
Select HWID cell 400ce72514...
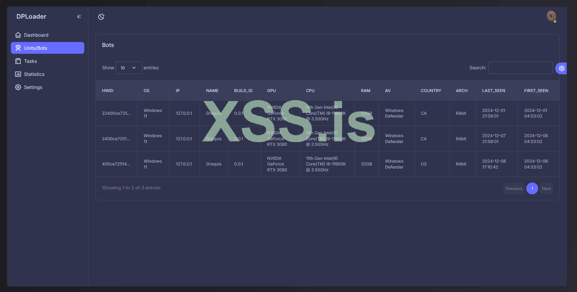(116, 164)
